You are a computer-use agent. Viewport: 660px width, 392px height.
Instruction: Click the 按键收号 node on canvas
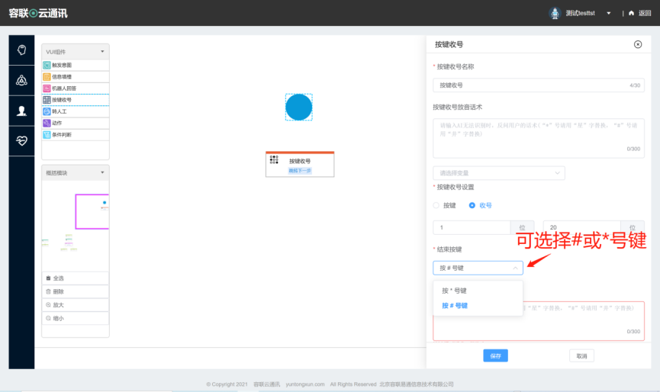click(300, 165)
